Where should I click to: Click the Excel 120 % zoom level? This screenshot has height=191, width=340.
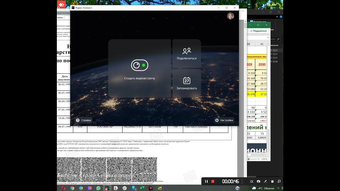(264, 159)
